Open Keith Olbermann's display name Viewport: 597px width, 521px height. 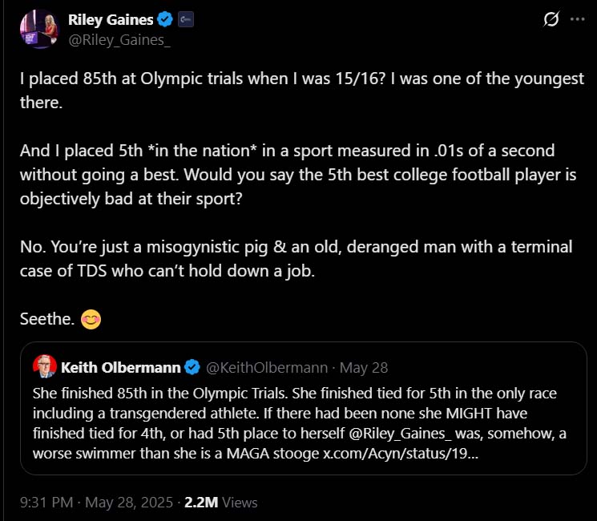121,368
